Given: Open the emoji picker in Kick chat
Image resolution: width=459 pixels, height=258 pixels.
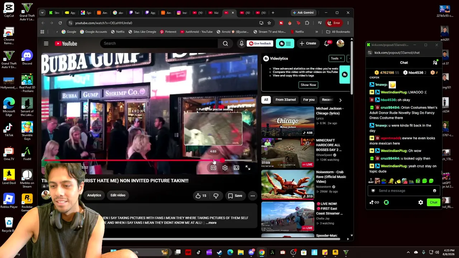Looking at the screenshot, I should tap(435, 191).
